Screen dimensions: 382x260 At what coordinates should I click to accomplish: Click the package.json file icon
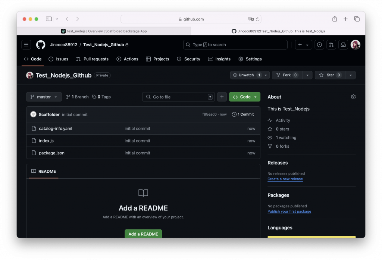coord(34,153)
